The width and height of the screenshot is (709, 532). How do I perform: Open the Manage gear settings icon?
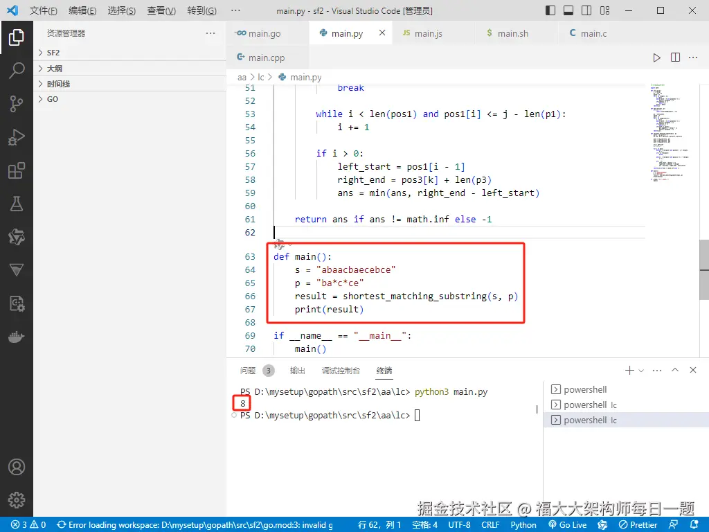[x=17, y=500]
